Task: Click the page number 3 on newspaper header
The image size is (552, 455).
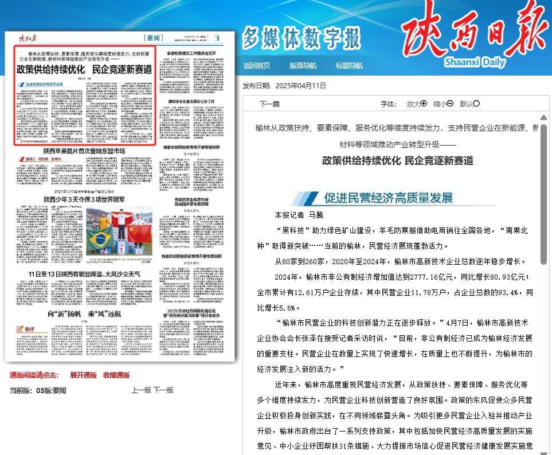Action: click(217, 38)
